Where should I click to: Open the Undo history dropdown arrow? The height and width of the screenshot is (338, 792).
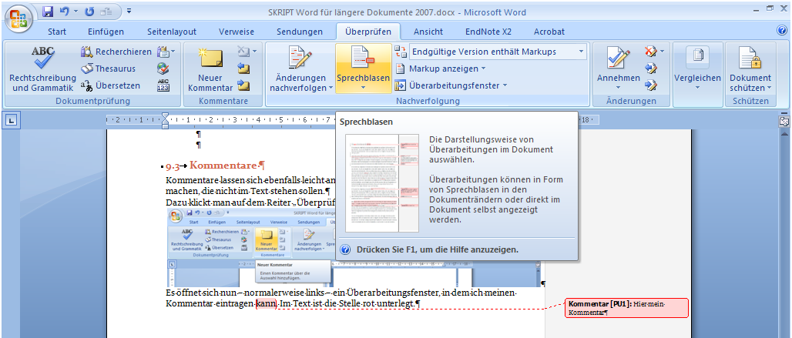point(76,11)
